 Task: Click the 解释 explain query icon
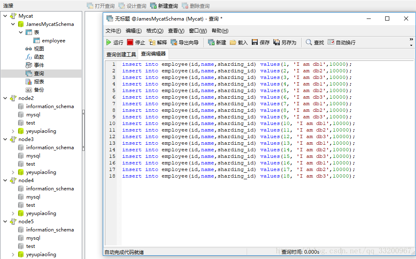pyautogui.click(x=158, y=42)
